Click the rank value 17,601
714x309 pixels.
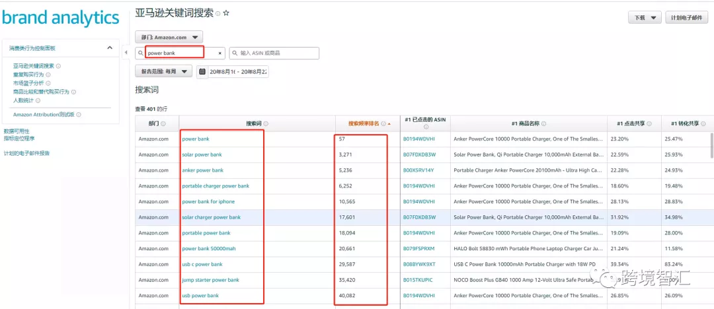pyautogui.click(x=346, y=217)
